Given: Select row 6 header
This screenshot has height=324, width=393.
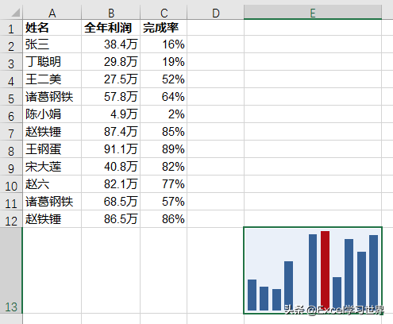Looking at the screenshot, I should [11, 114].
